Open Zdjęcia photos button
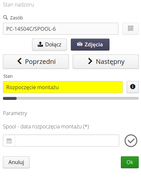 coord(90,44)
